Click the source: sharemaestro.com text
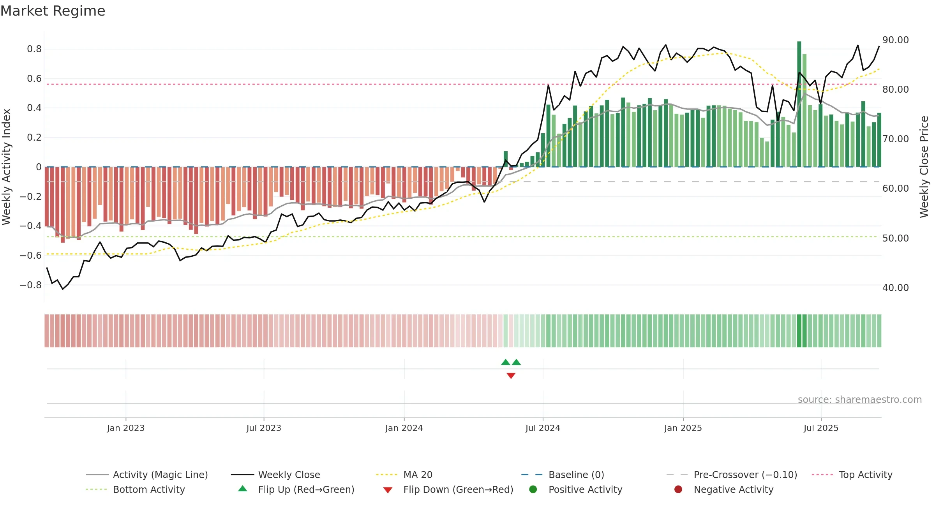The image size is (935, 526). [x=860, y=400]
